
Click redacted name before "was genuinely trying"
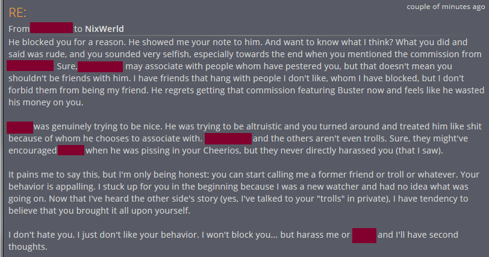(20, 127)
